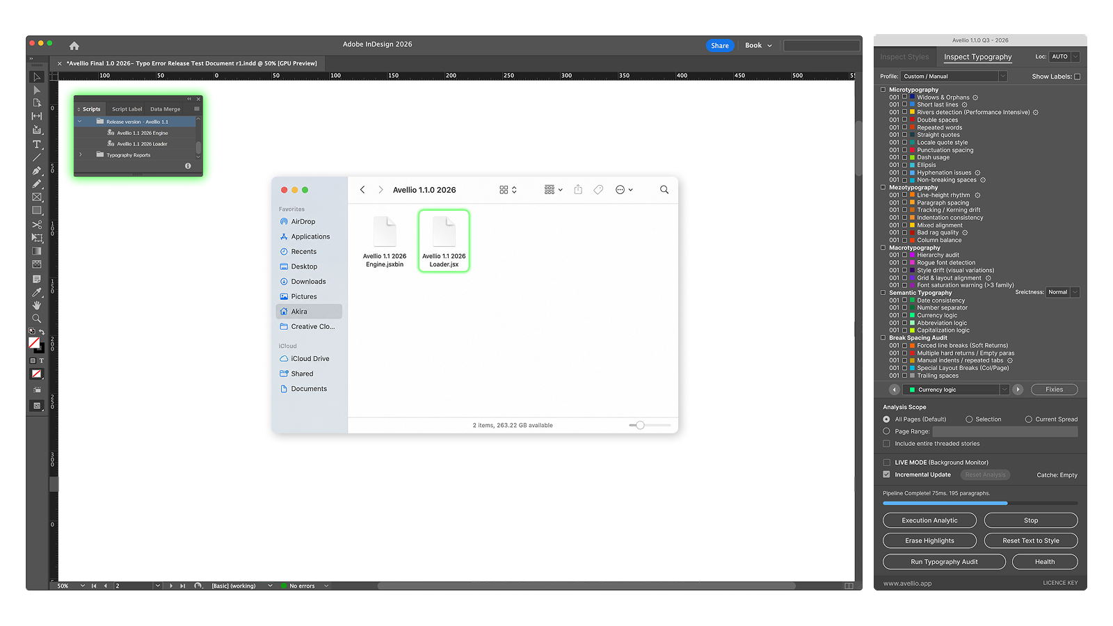1113x626 pixels.
Task: Select All Pages (Default) radio
Action: (x=886, y=419)
